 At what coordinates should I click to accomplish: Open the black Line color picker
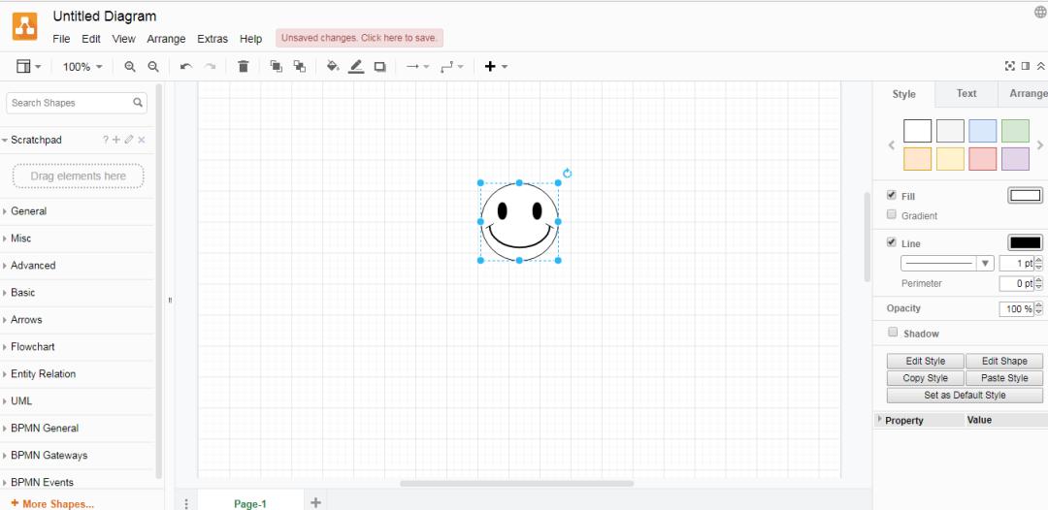[1025, 243]
